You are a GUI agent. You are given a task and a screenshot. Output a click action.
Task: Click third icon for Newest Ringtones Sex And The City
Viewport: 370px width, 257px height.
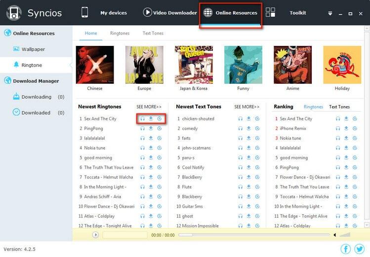pos(160,119)
